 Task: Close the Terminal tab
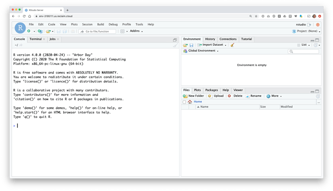44,39
